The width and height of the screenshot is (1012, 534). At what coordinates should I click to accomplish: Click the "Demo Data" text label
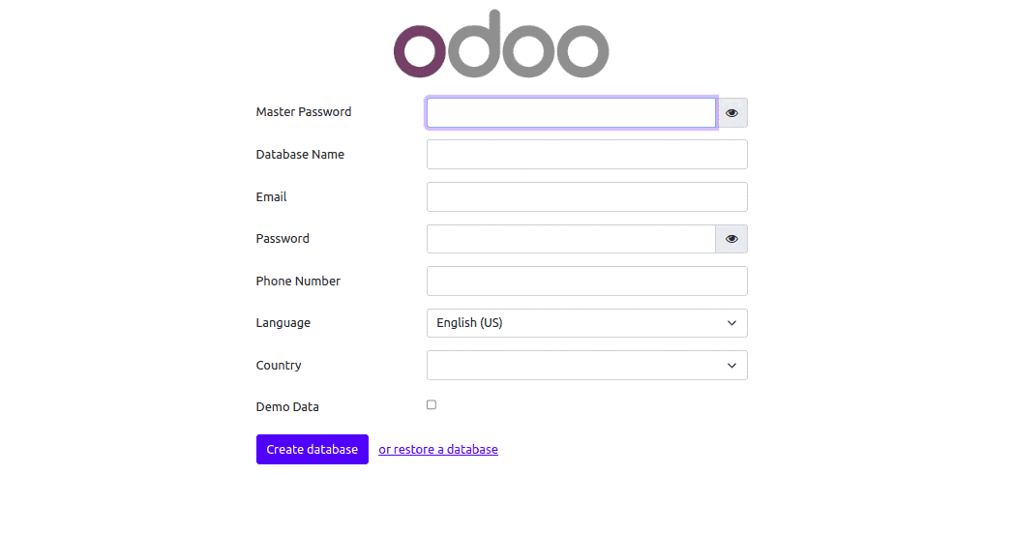[x=287, y=407]
